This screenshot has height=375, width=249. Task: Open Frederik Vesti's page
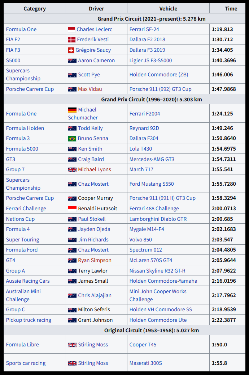pyautogui.click(x=92, y=40)
